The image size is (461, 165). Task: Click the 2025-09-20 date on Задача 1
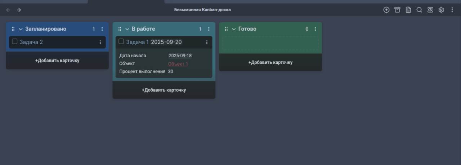(x=166, y=42)
